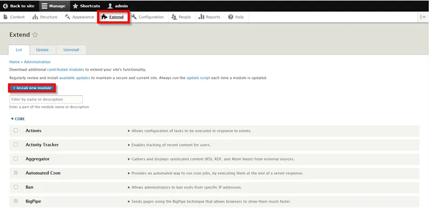The width and height of the screenshot is (429, 210).
Task: Click the BigPipe module checkbox
Action: [16, 201]
